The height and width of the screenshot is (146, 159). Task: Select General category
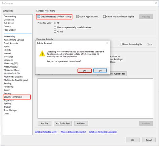7,27
